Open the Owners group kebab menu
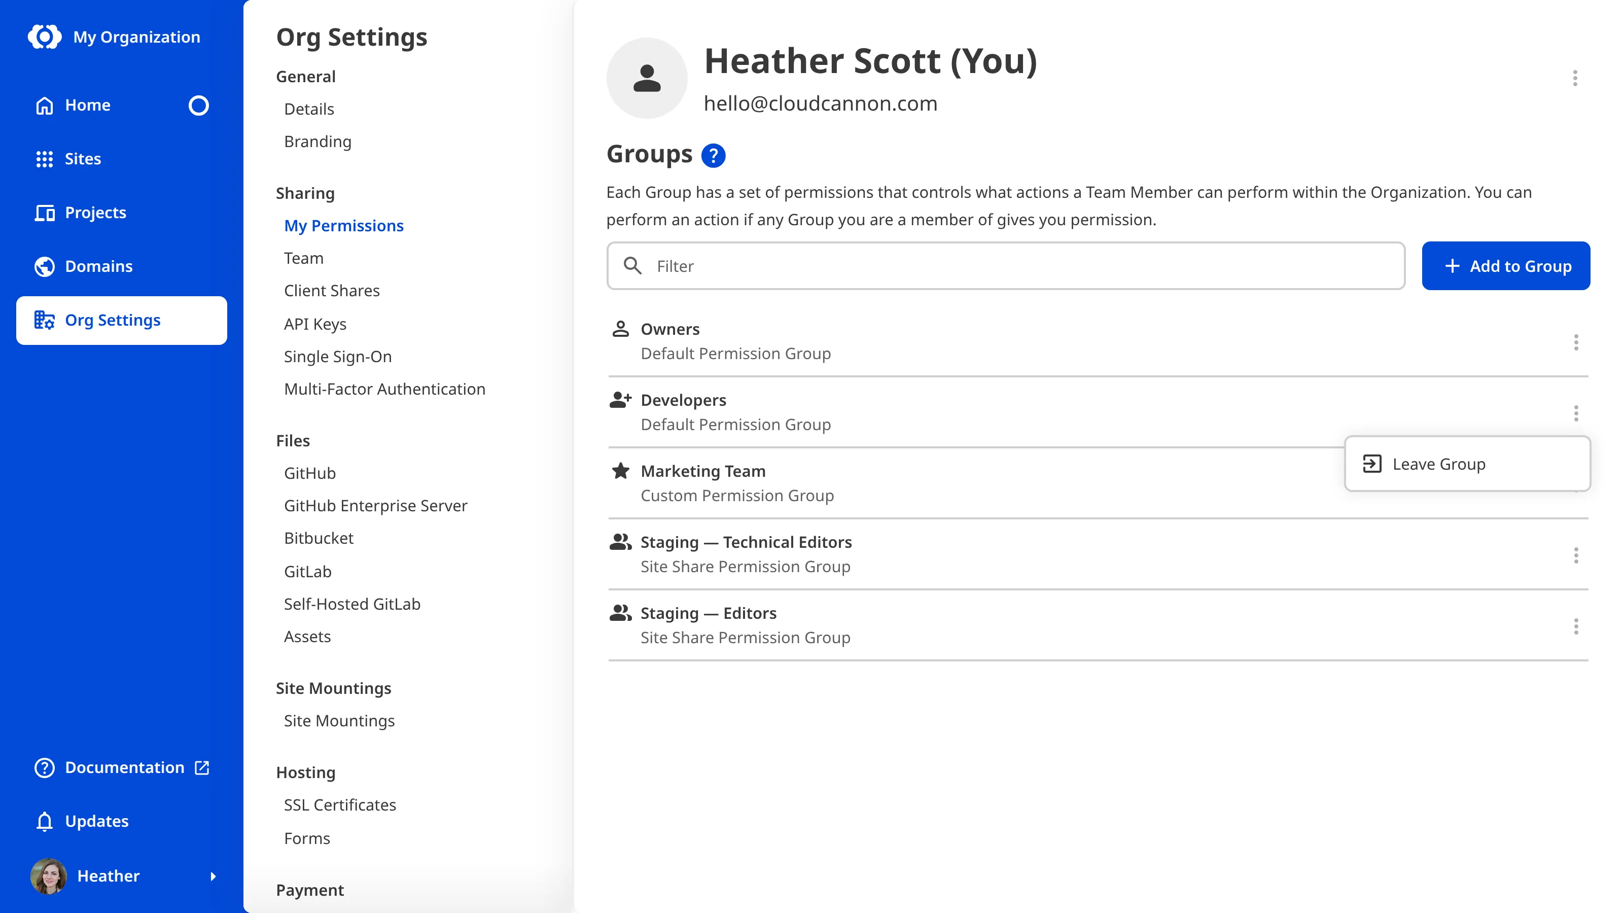 (x=1576, y=342)
